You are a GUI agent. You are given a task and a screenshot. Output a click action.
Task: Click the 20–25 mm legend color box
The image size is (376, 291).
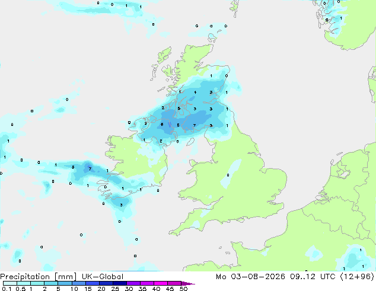tap(106, 283)
